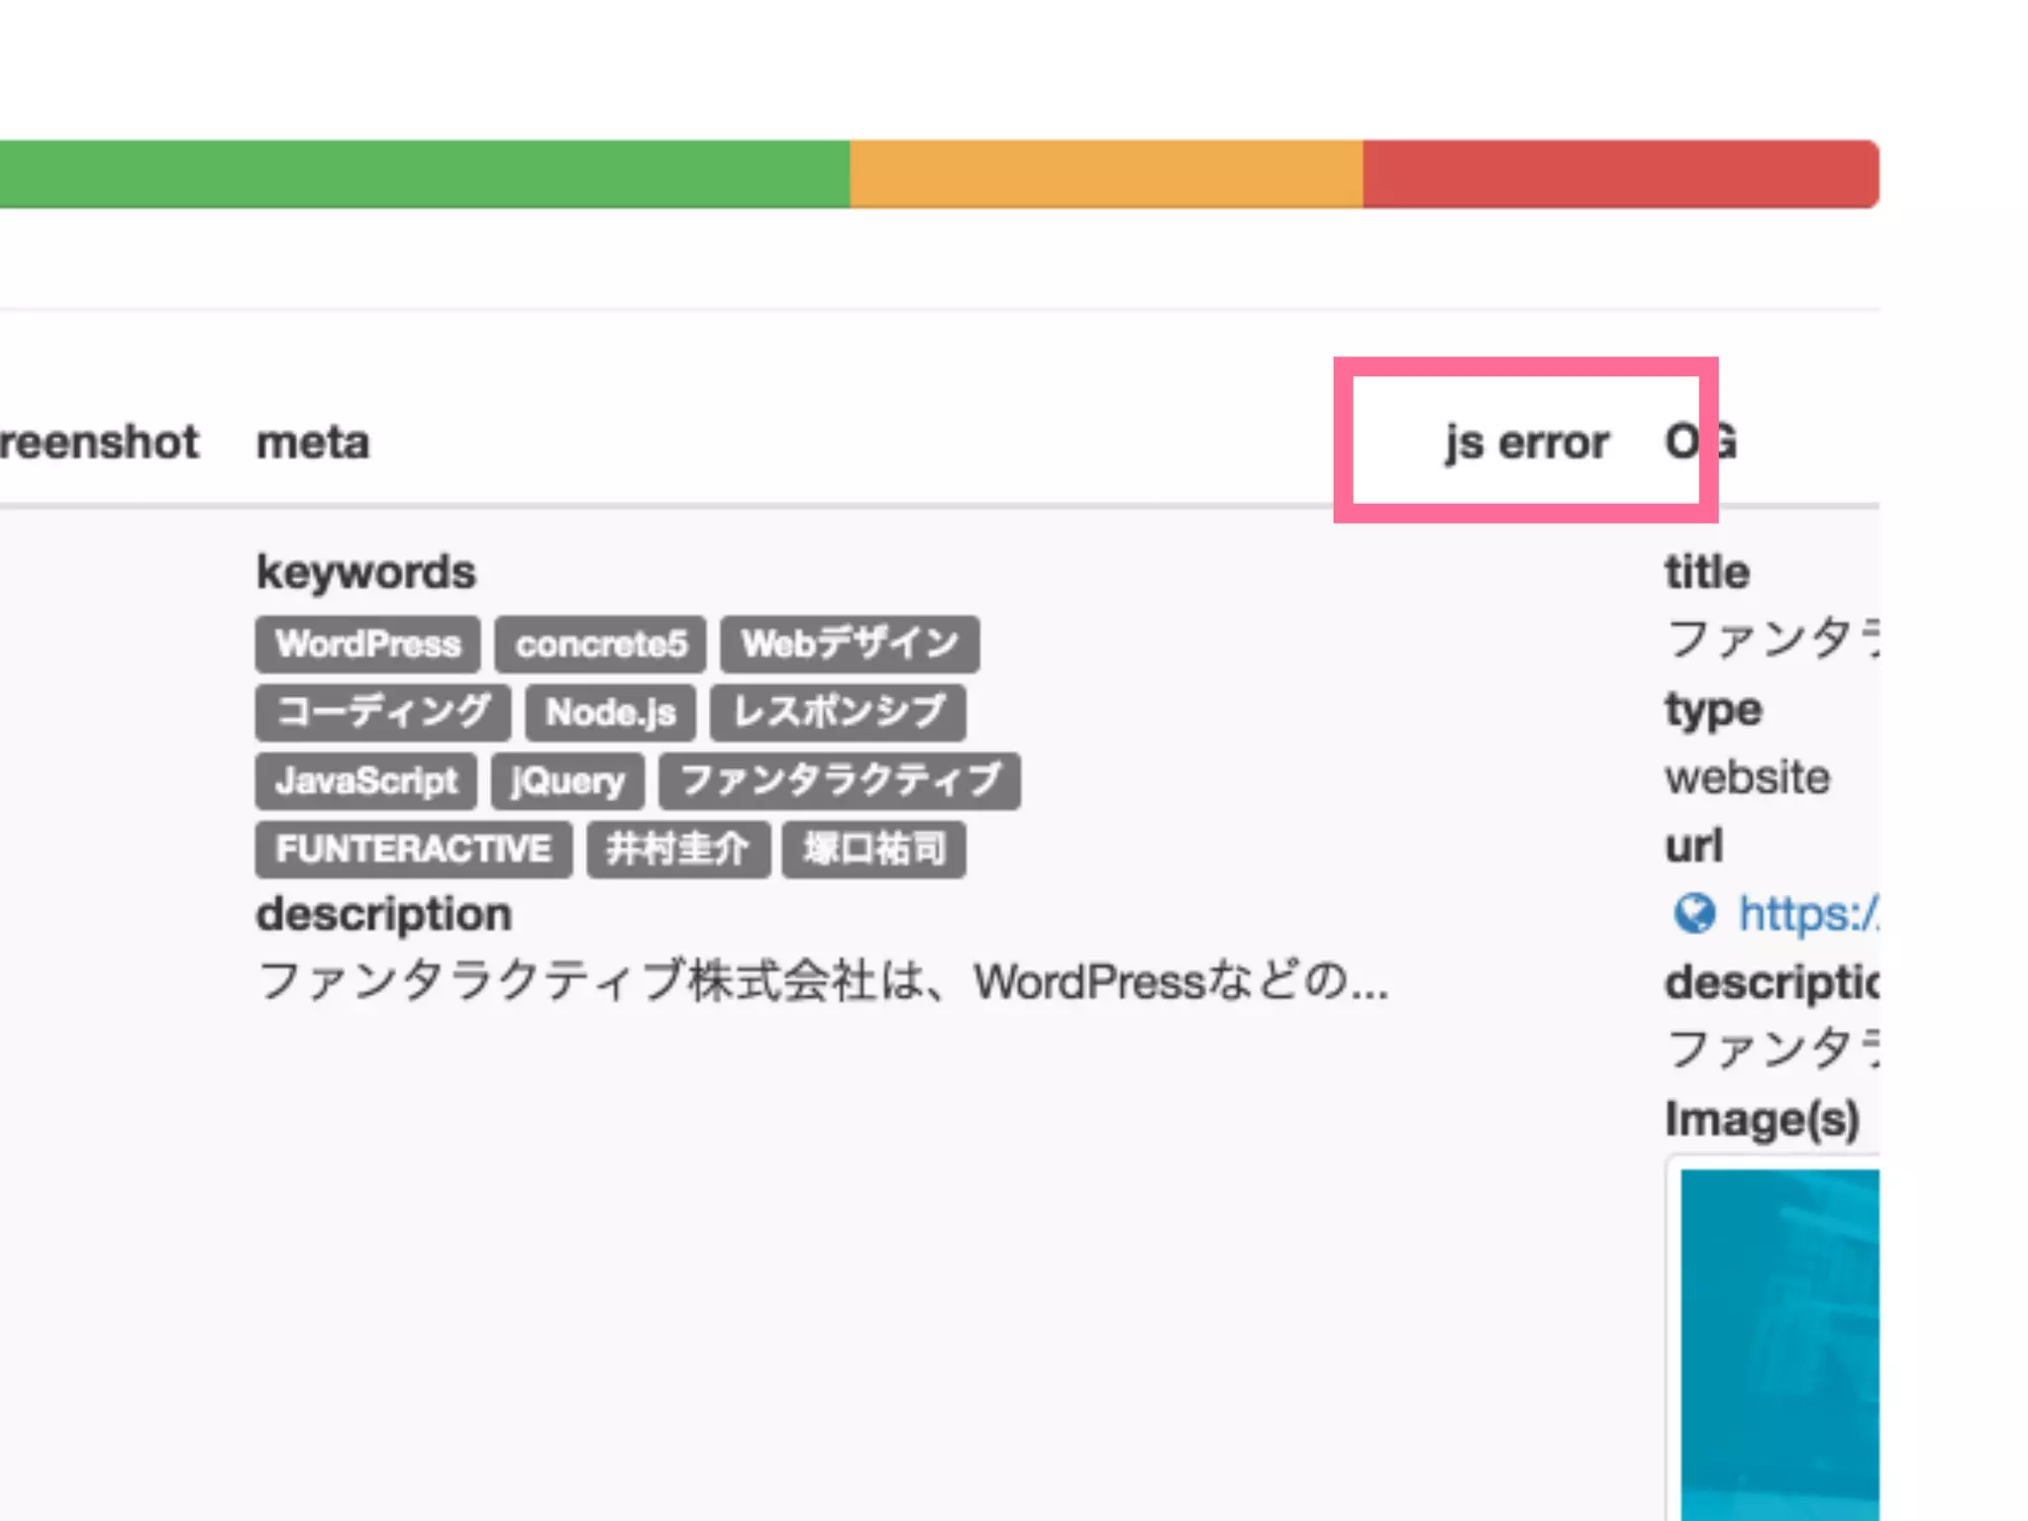2028x1521 pixels.
Task: Click the Webデザイン keyword tag
Action: pos(850,645)
